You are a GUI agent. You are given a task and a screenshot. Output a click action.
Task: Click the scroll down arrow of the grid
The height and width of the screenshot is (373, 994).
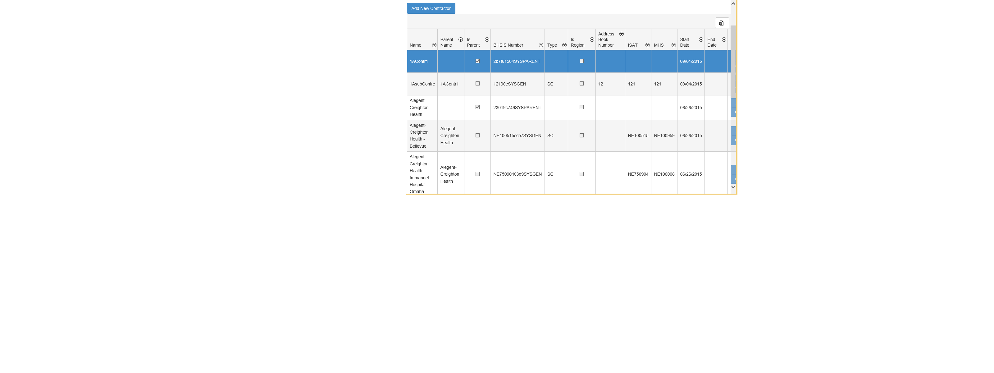(x=733, y=187)
